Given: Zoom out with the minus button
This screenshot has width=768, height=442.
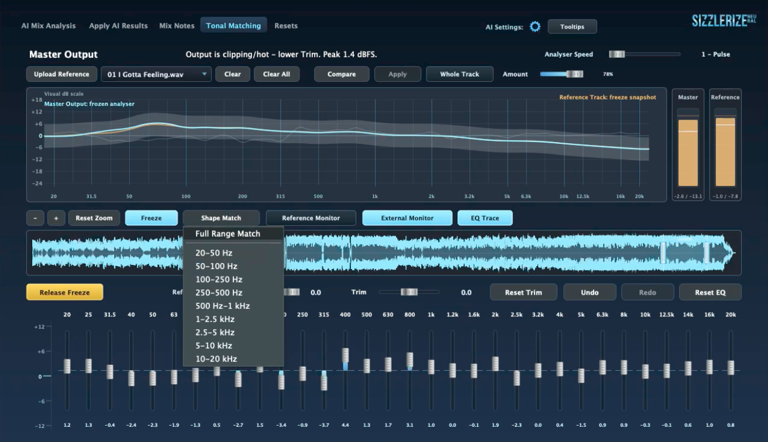Looking at the screenshot, I should (35, 218).
